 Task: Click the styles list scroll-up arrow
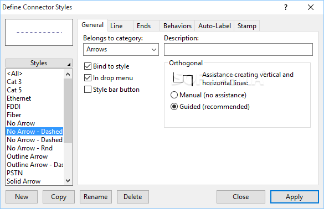(x=68, y=74)
